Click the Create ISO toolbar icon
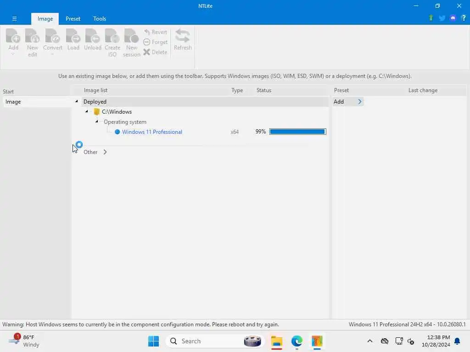470x352 pixels. (112, 36)
